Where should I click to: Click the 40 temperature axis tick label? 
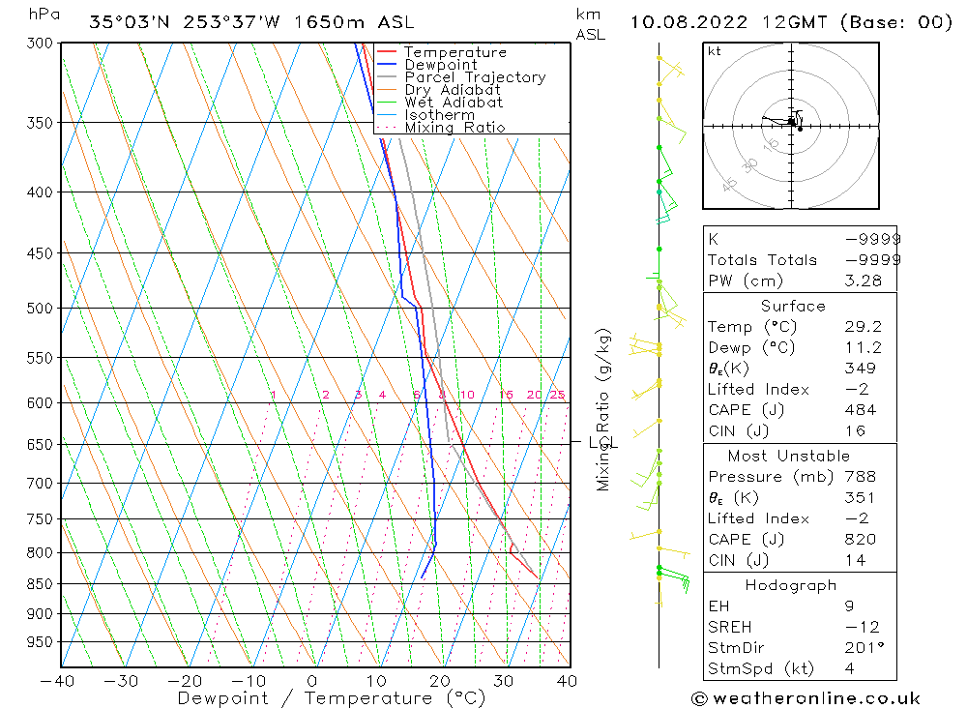coord(567,681)
